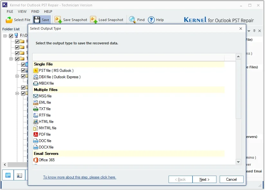
Task: Click the Email Servers group header
Action: [x=129, y=154]
